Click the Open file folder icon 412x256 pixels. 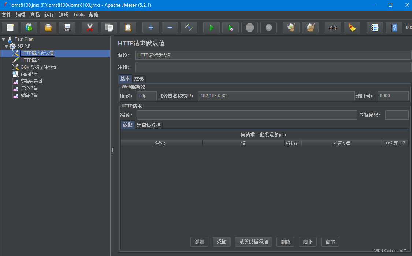48,28
